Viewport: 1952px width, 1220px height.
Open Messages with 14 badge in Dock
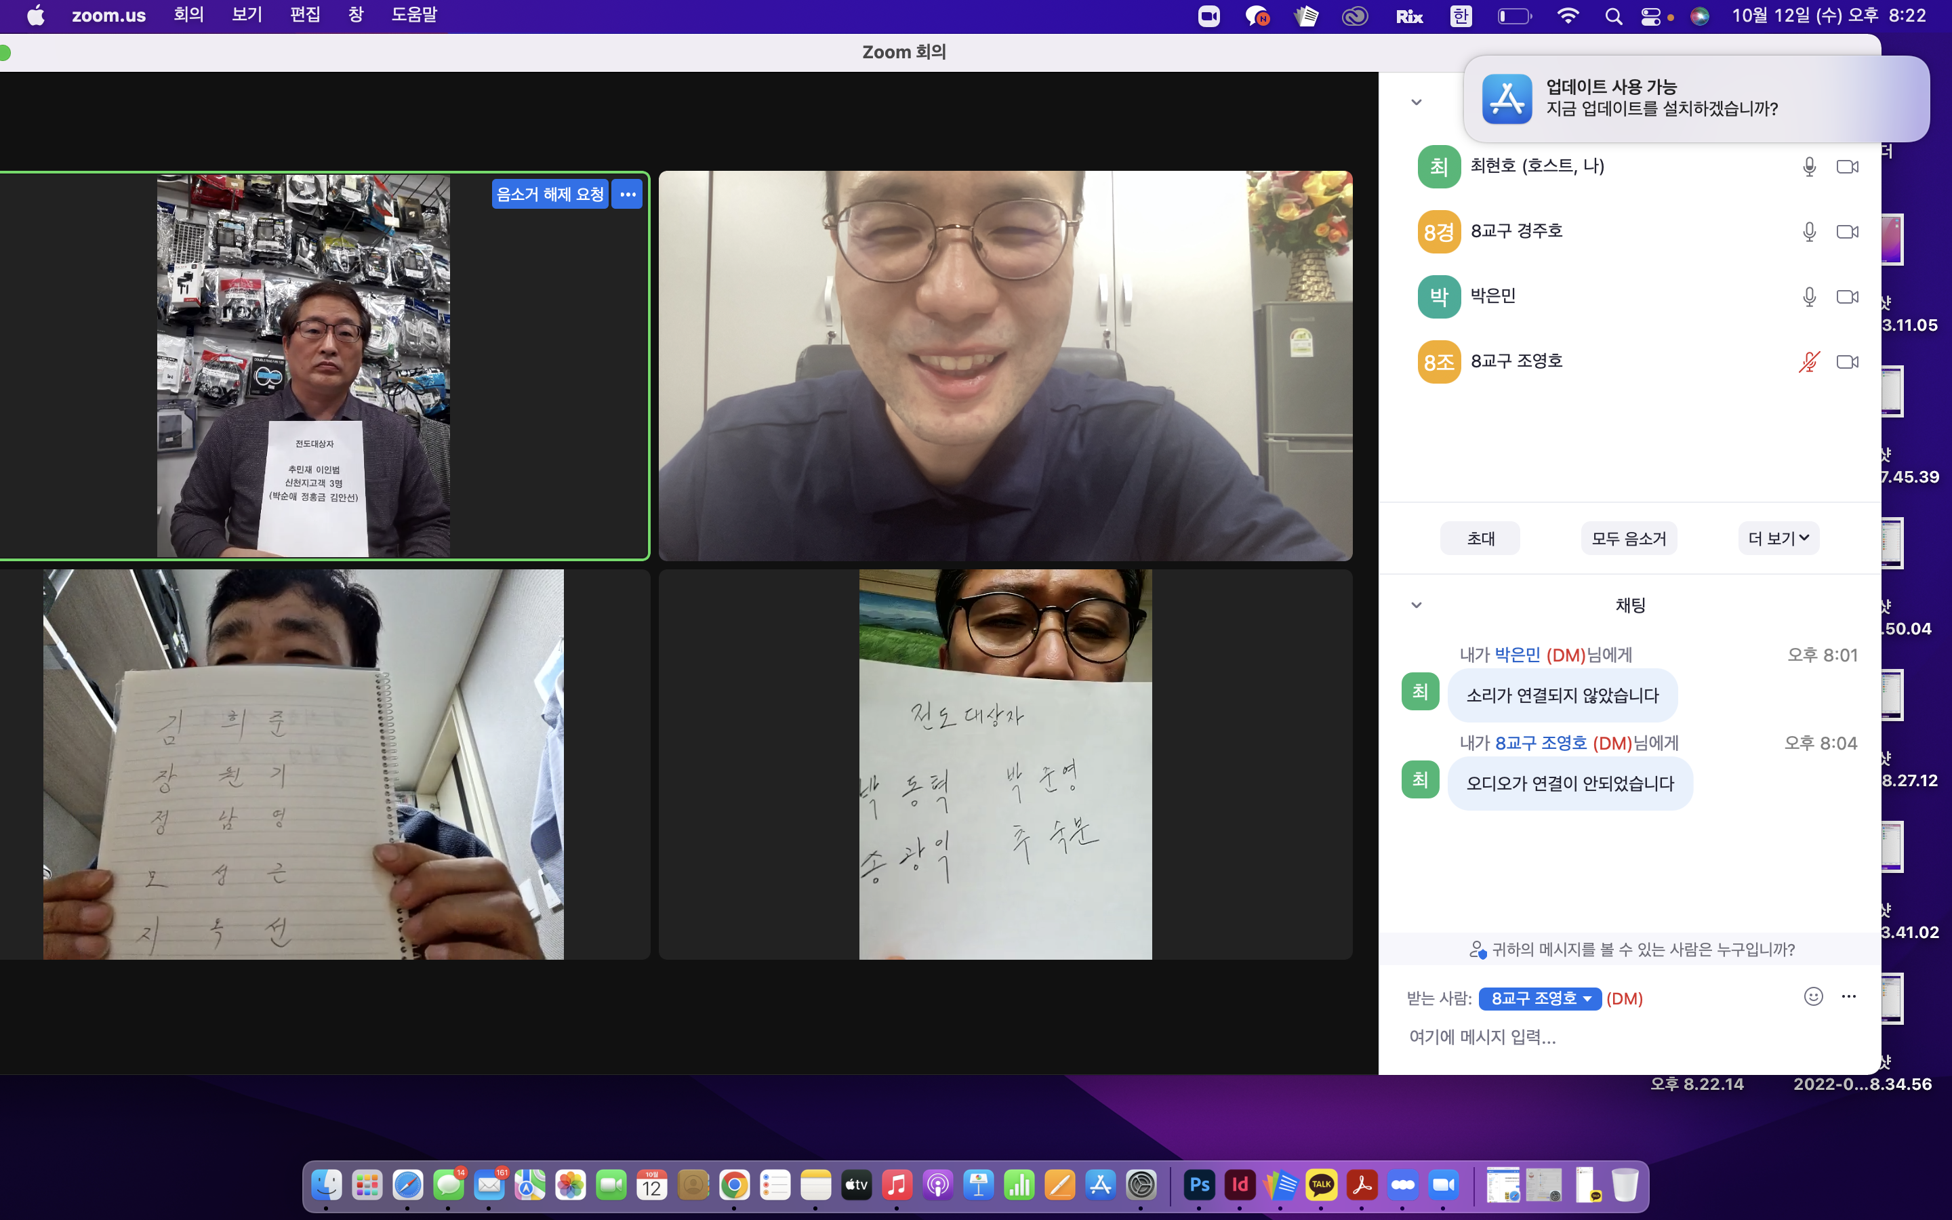449,1185
